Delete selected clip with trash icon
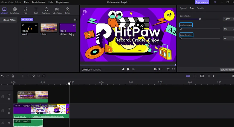Viewport: 234px width, 127px height. pyautogui.click(x=13, y=76)
